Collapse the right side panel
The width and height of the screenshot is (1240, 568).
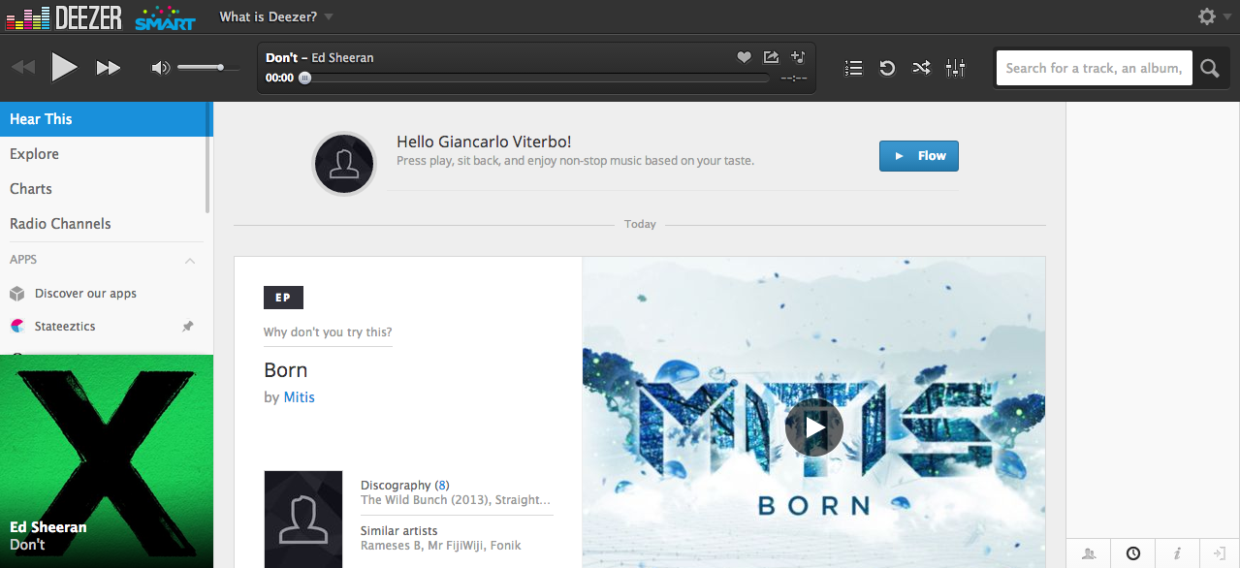tap(1220, 553)
